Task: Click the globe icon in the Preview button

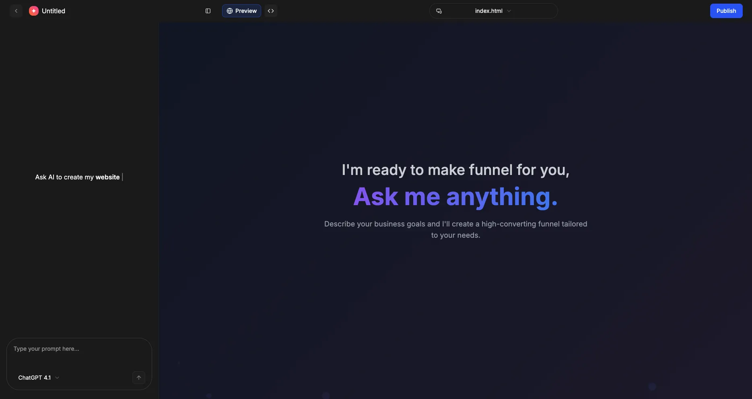Action: (x=230, y=11)
